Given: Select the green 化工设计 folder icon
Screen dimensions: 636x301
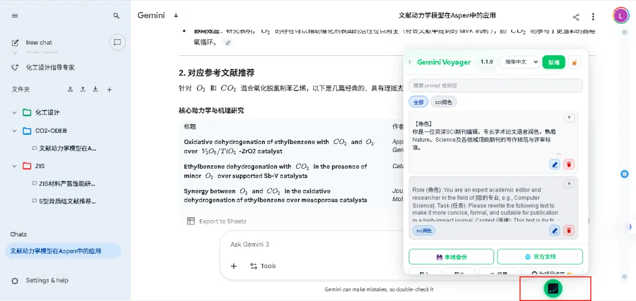Looking at the screenshot, I should [x=26, y=113].
